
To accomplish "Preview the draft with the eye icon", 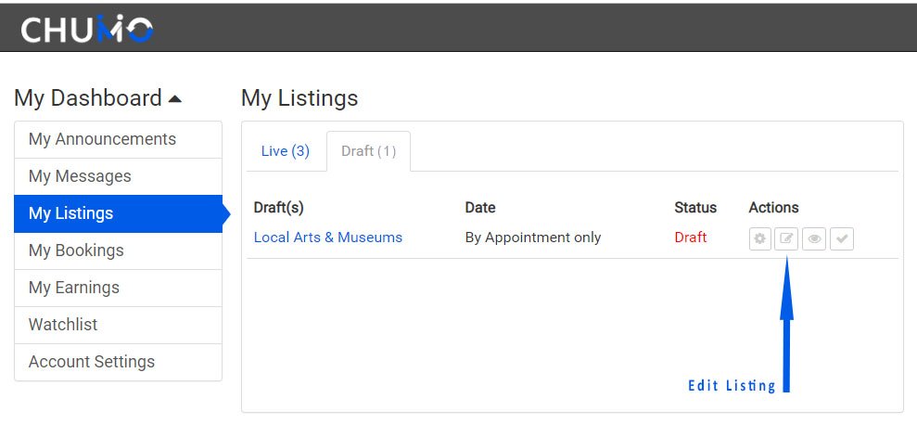I will point(814,238).
